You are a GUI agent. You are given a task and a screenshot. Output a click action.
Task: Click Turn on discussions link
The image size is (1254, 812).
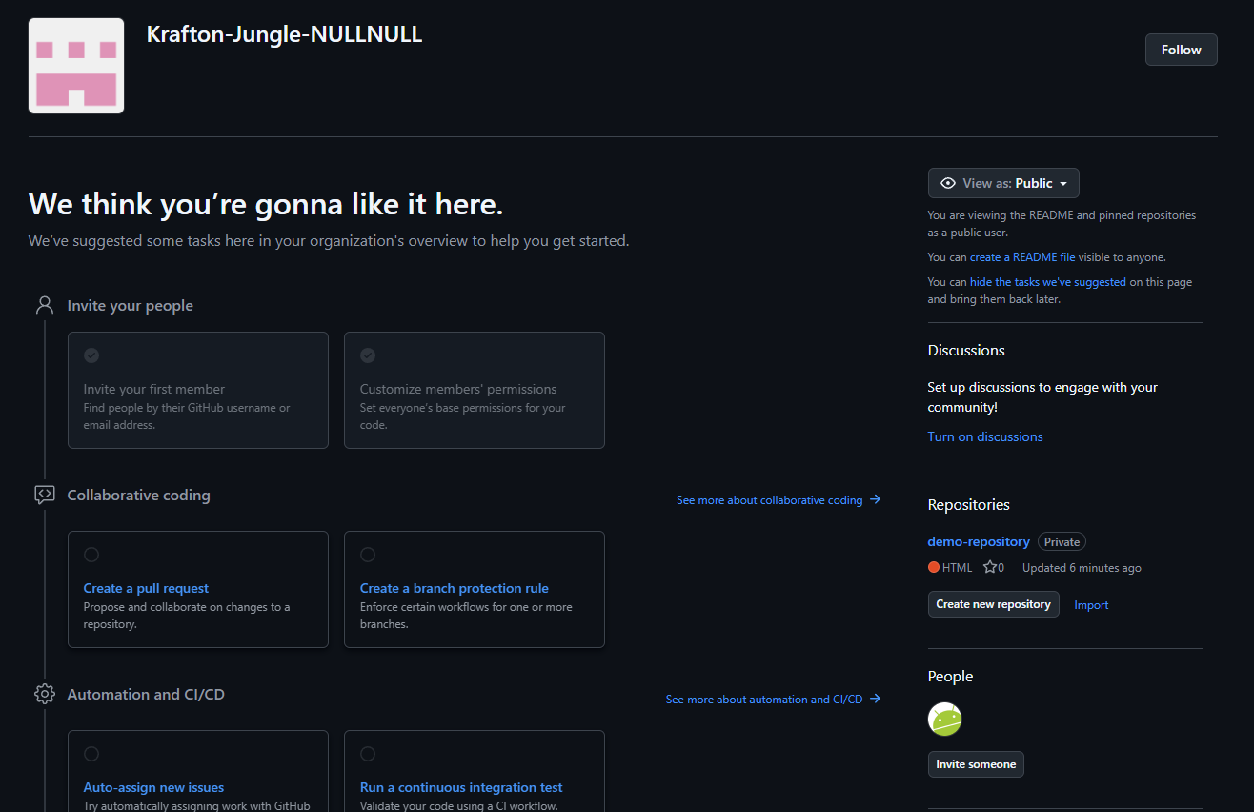[x=985, y=436]
